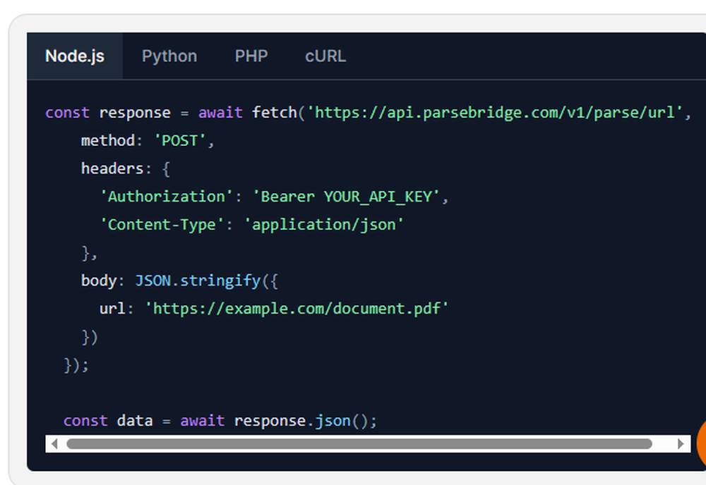Switch to the Python code tab

169,56
